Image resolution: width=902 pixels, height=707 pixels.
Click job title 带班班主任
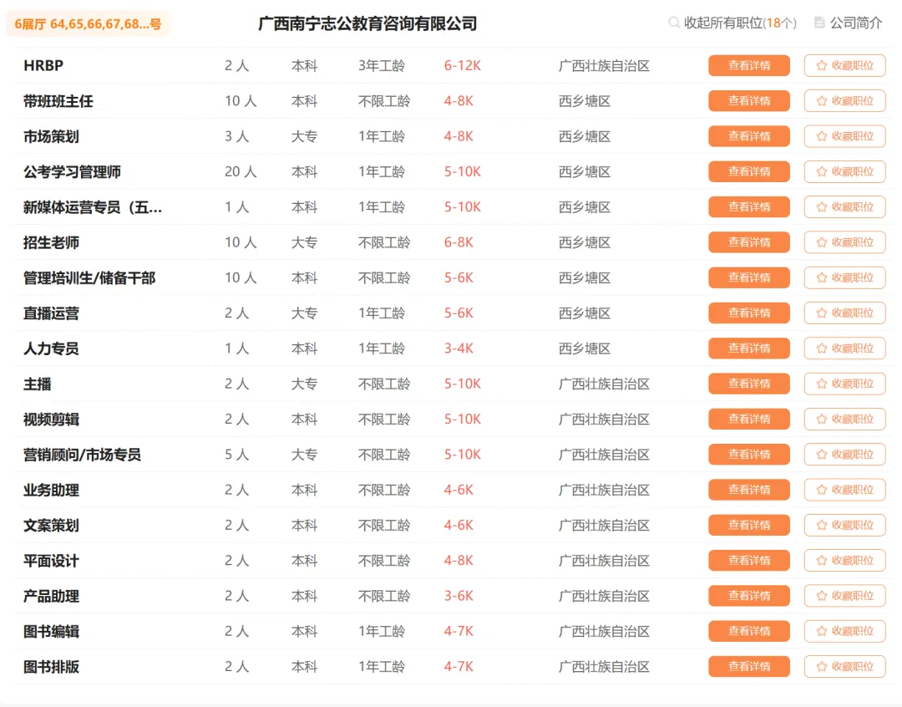tap(58, 101)
